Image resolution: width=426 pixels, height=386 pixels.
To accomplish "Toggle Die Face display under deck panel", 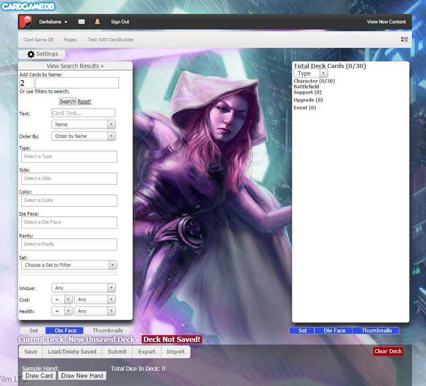I will click(x=334, y=331).
